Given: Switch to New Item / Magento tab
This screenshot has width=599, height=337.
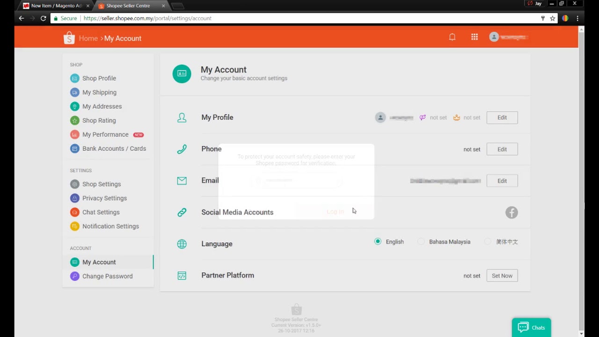Looking at the screenshot, I should [56, 6].
